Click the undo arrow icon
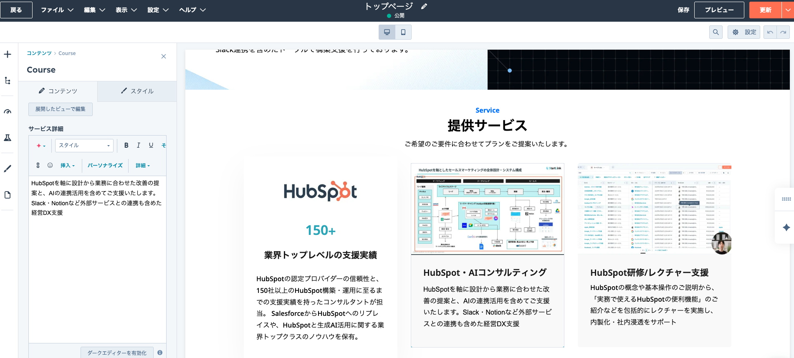The width and height of the screenshot is (794, 358). pos(770,32)
